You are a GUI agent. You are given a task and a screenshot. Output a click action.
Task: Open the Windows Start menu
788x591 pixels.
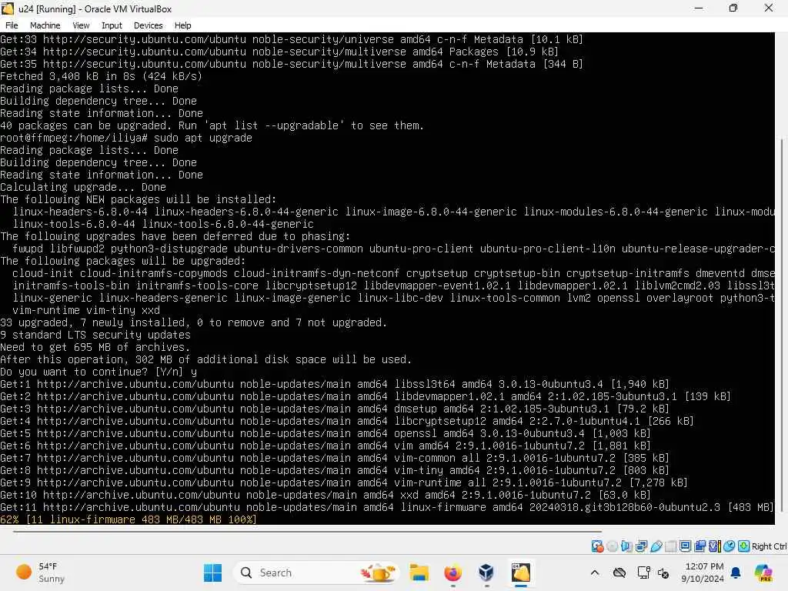(x=212, y=573)
